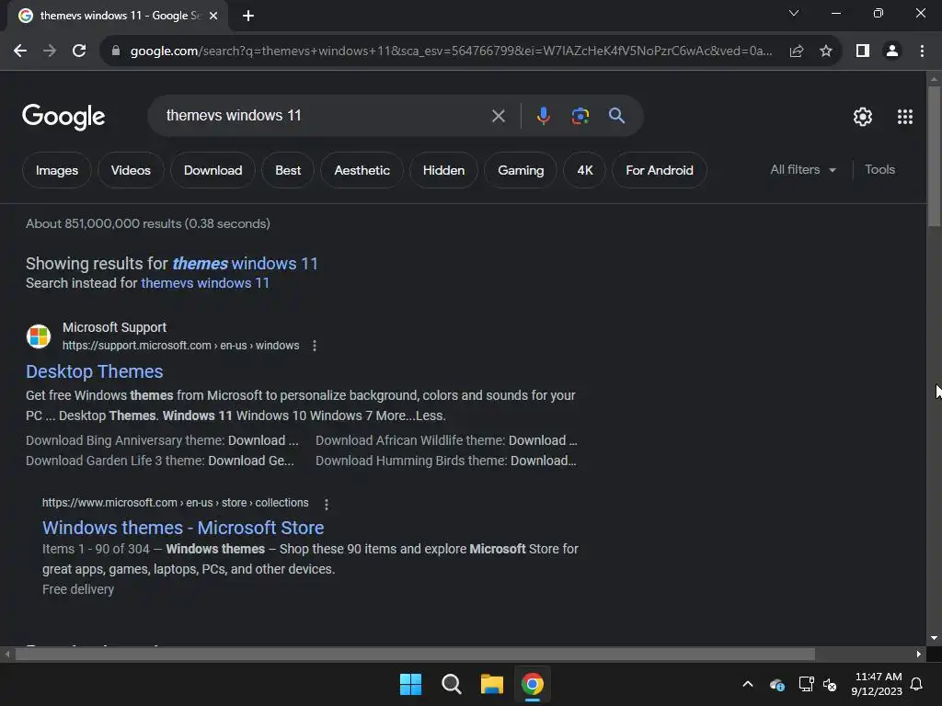Reload the current page
Image resolution: width=942 pixels, height=706 pixels.
[x=79, y=51]
